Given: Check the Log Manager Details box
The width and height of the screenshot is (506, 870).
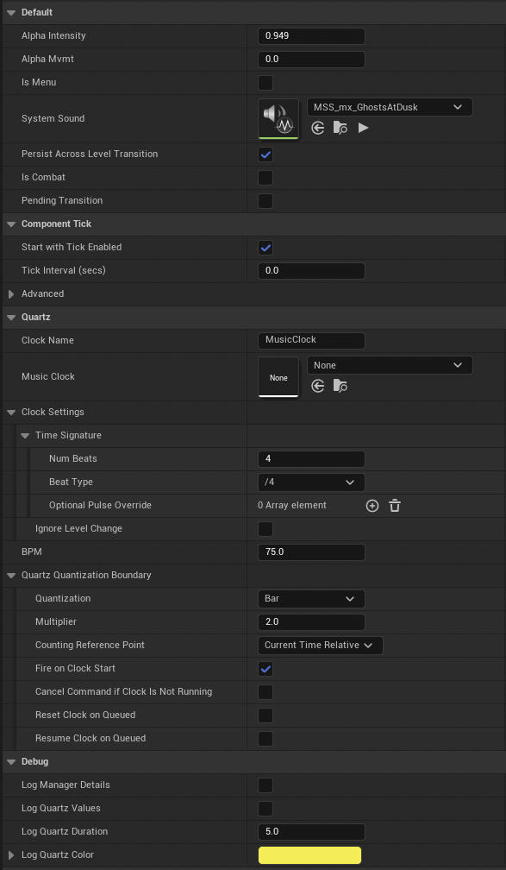Looking at the screenshot, I should pyautogui.click(x=265, y=785).
